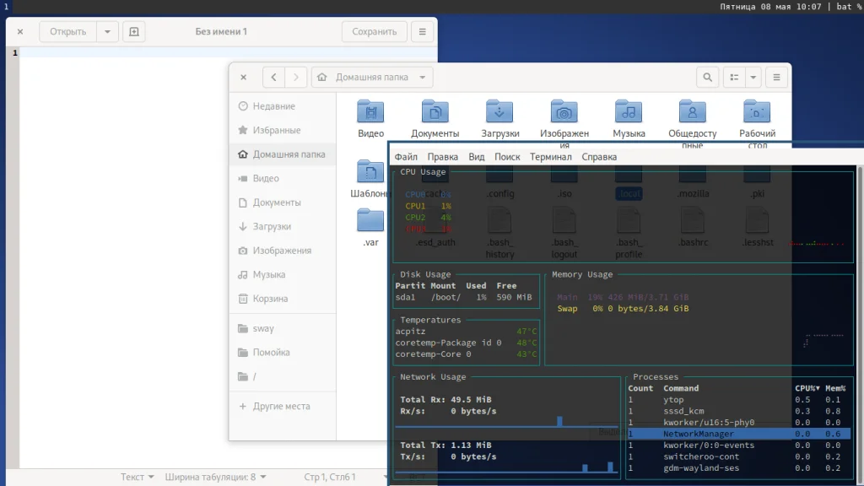Click Другие места in the sidebar
Screen dimensions: 864x486
[281, 406]
